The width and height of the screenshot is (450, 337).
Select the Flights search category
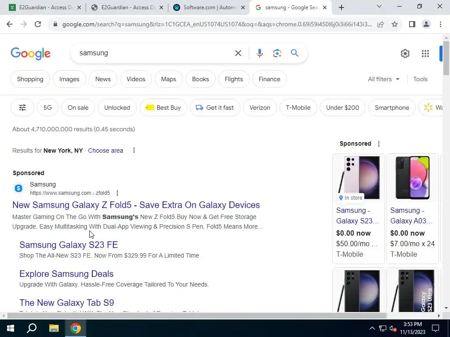pos(234,79)
